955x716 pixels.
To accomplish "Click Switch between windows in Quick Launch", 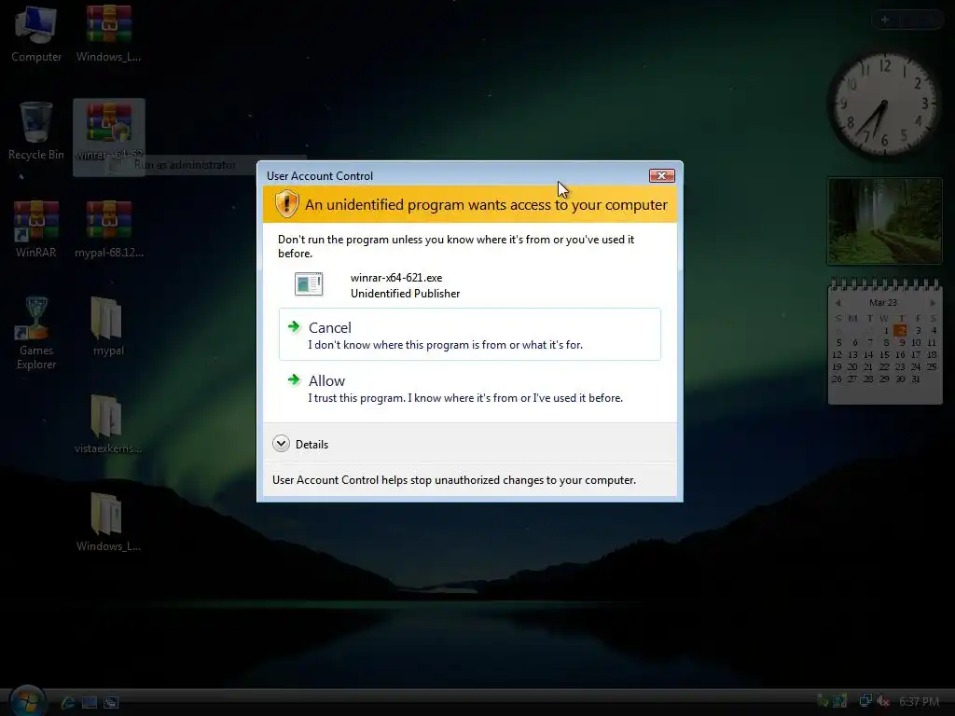I will pyautogui.click(x=111, y=702).
